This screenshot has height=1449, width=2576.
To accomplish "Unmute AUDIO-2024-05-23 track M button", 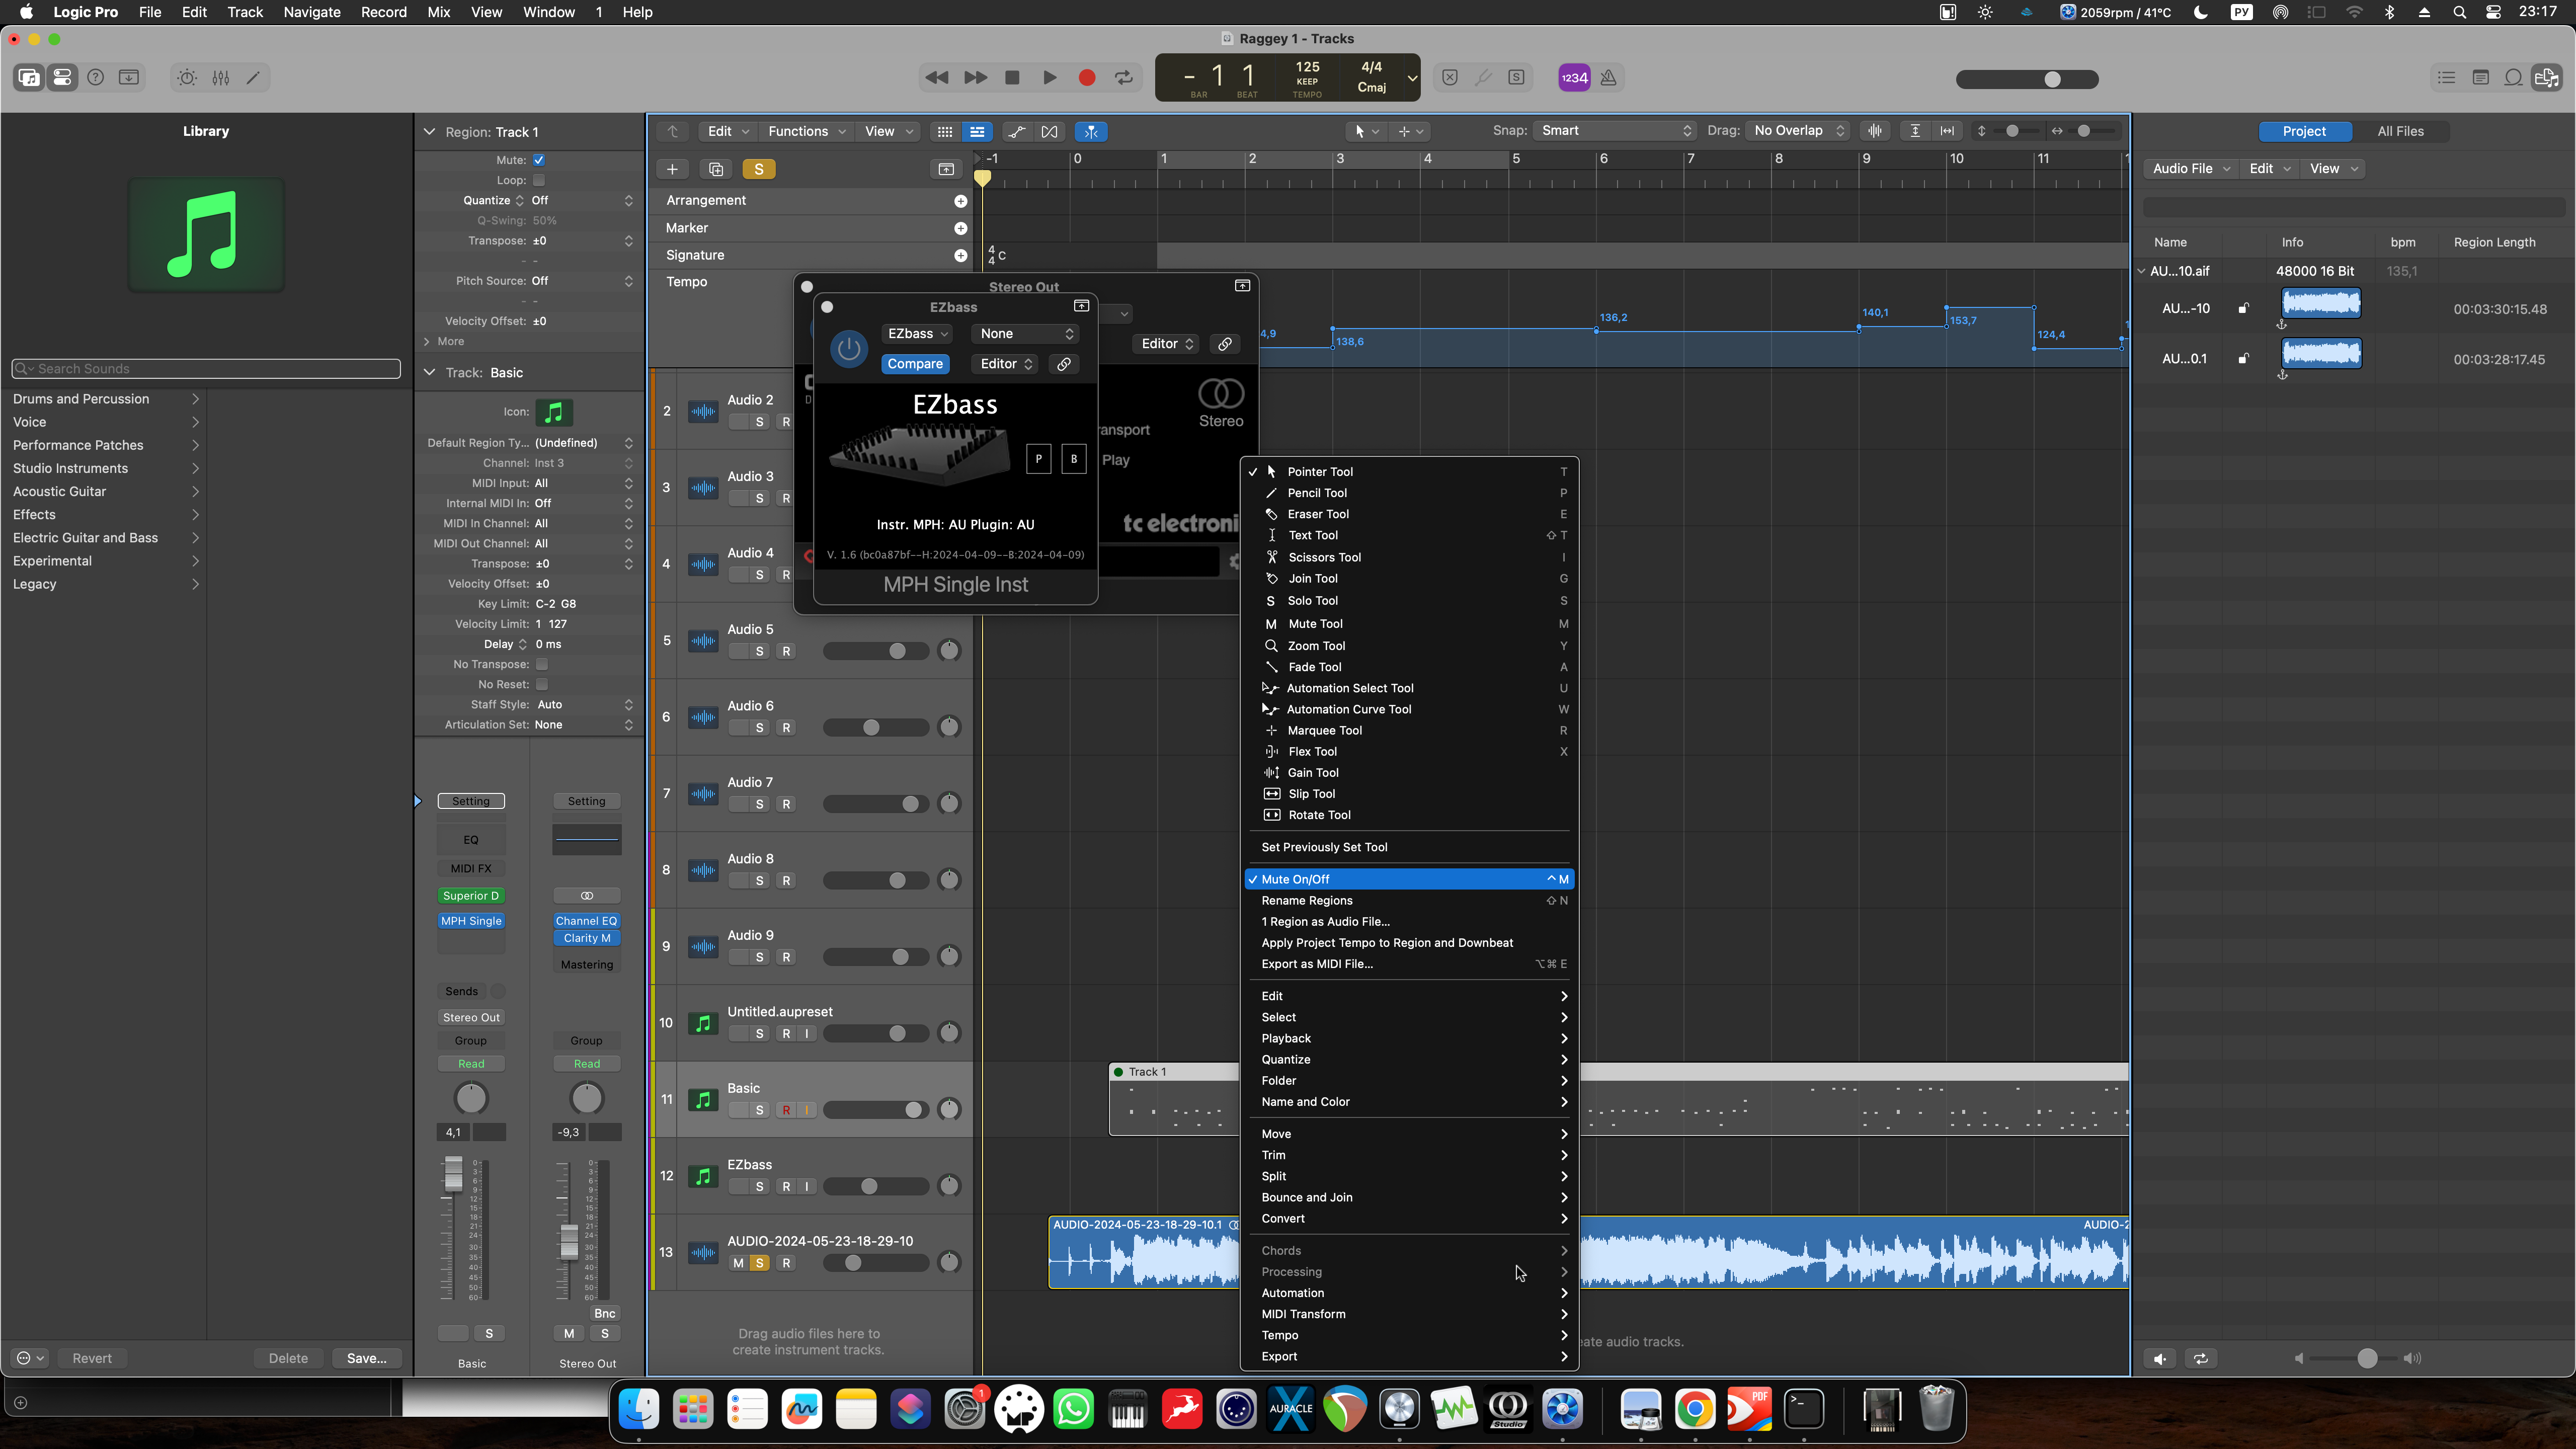I will [738, 1263].
